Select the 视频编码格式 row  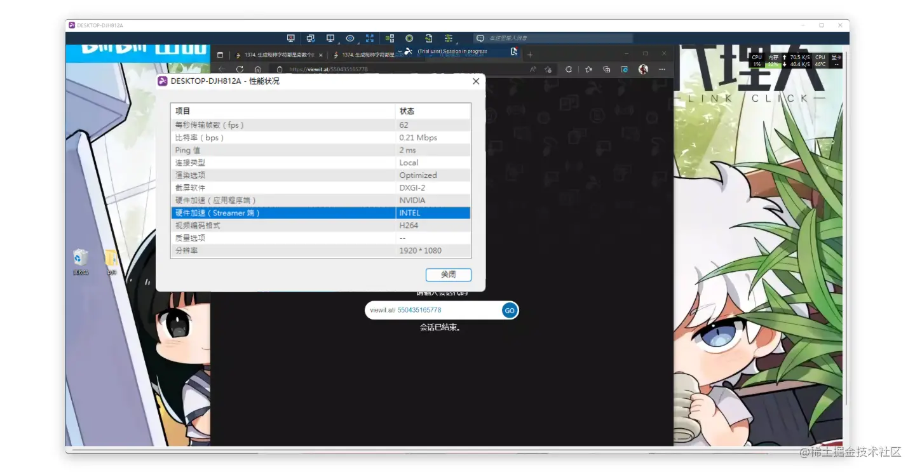[x=321, y=226]
